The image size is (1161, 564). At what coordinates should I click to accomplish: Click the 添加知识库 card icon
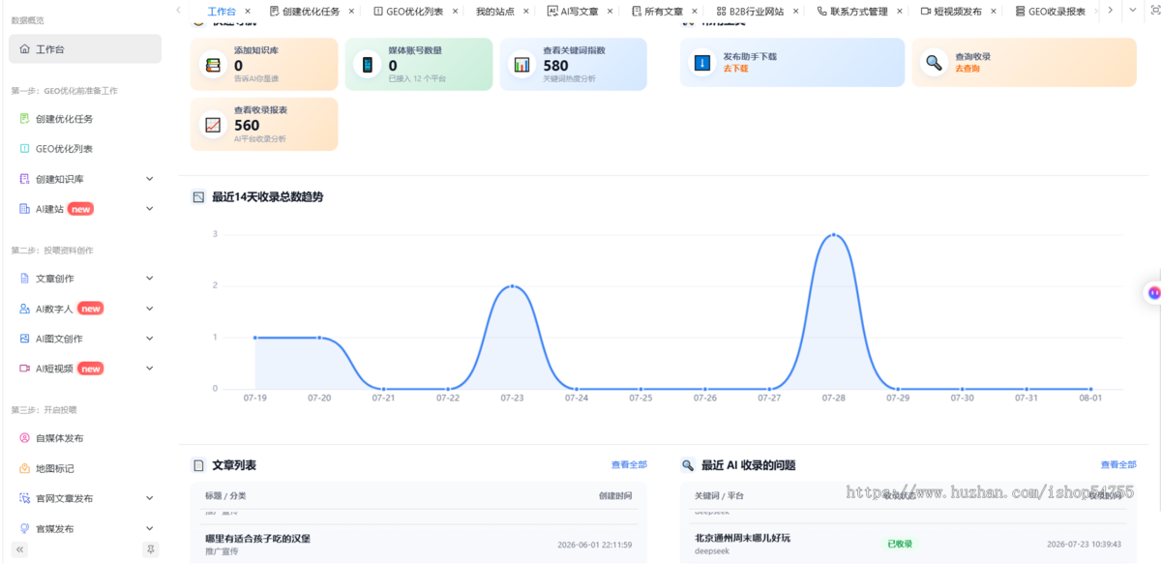tap(212, 65)
